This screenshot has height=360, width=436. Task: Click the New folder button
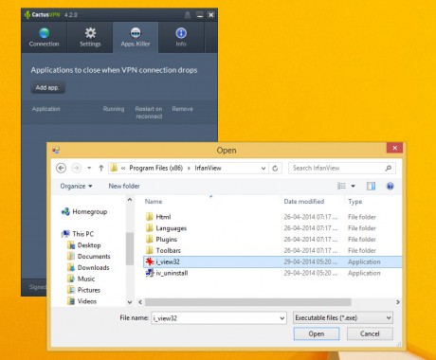(x=124, y=186)
